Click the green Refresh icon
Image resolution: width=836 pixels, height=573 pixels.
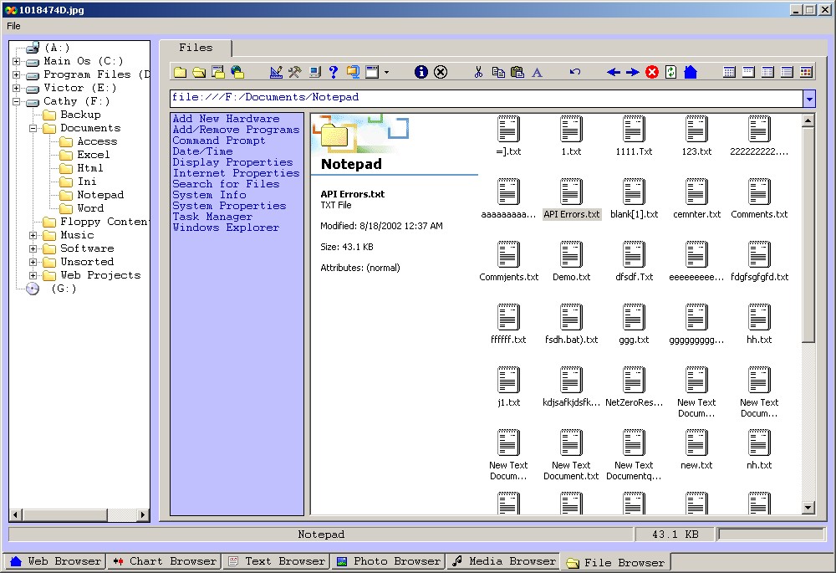click(x=670, y=72)
